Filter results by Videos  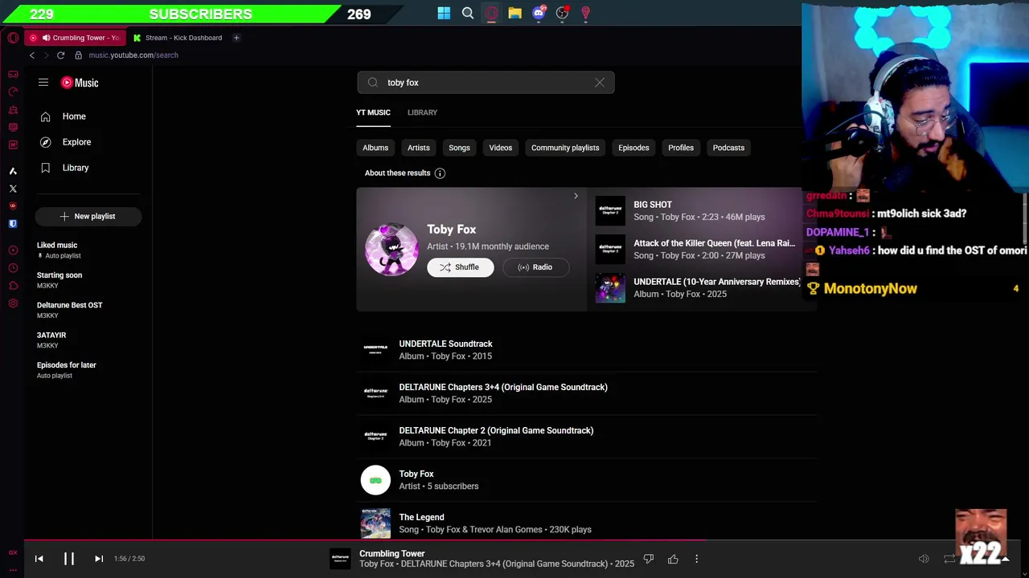[501, 148]
